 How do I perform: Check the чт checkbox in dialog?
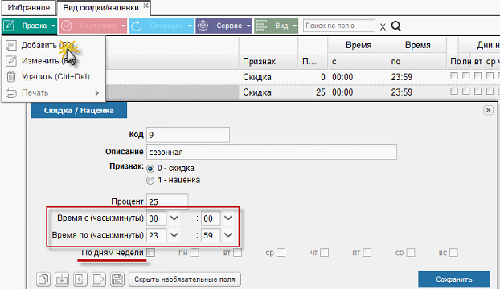coord(324,253)
